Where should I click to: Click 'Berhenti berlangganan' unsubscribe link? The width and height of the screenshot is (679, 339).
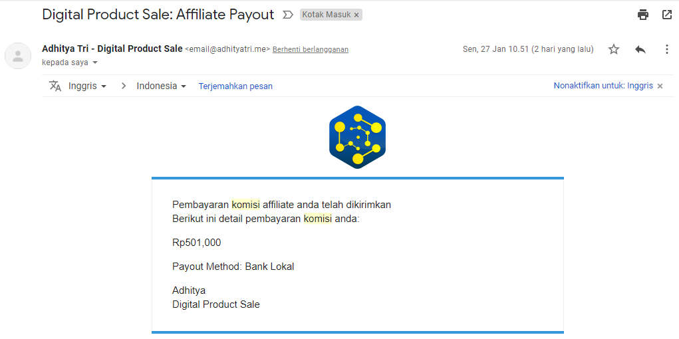311,49
